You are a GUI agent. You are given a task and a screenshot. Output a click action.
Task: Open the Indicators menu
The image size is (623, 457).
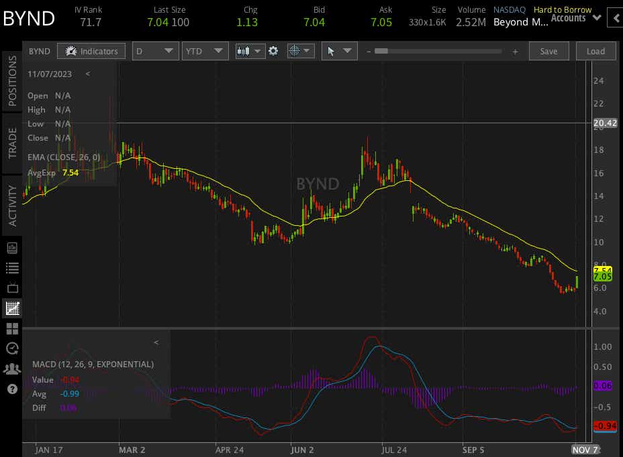click(x=91, y=51)
